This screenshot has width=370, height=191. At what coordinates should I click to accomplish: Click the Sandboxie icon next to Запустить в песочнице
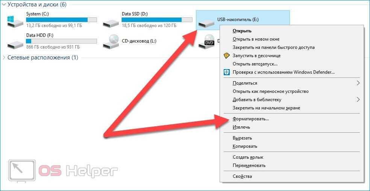point(226,56)
